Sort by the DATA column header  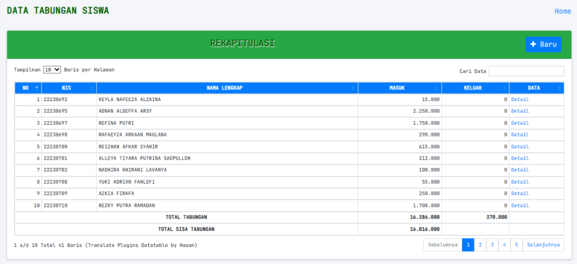536,88
